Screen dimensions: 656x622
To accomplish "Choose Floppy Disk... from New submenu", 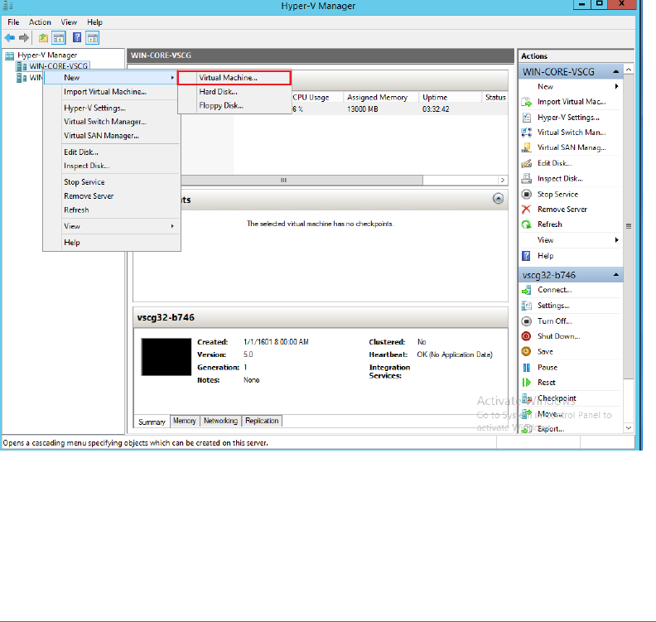I will pyautogui.click(x=234, y=106).
